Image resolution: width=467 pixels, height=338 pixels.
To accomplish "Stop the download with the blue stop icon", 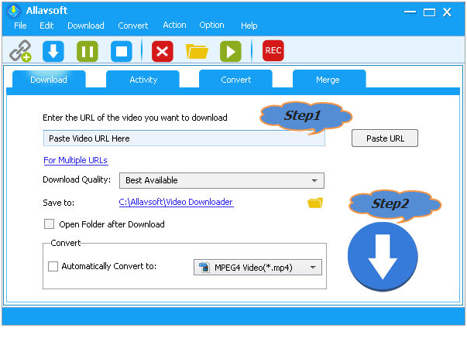I will pos(122,51).
